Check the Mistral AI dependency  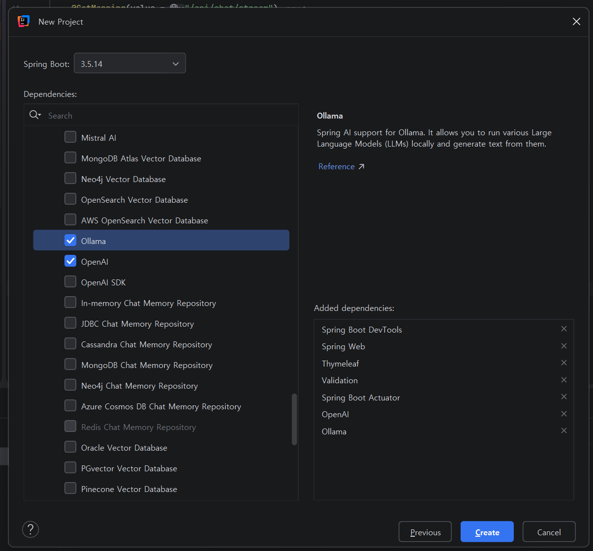pyautogui.click(x=70, y=137)
